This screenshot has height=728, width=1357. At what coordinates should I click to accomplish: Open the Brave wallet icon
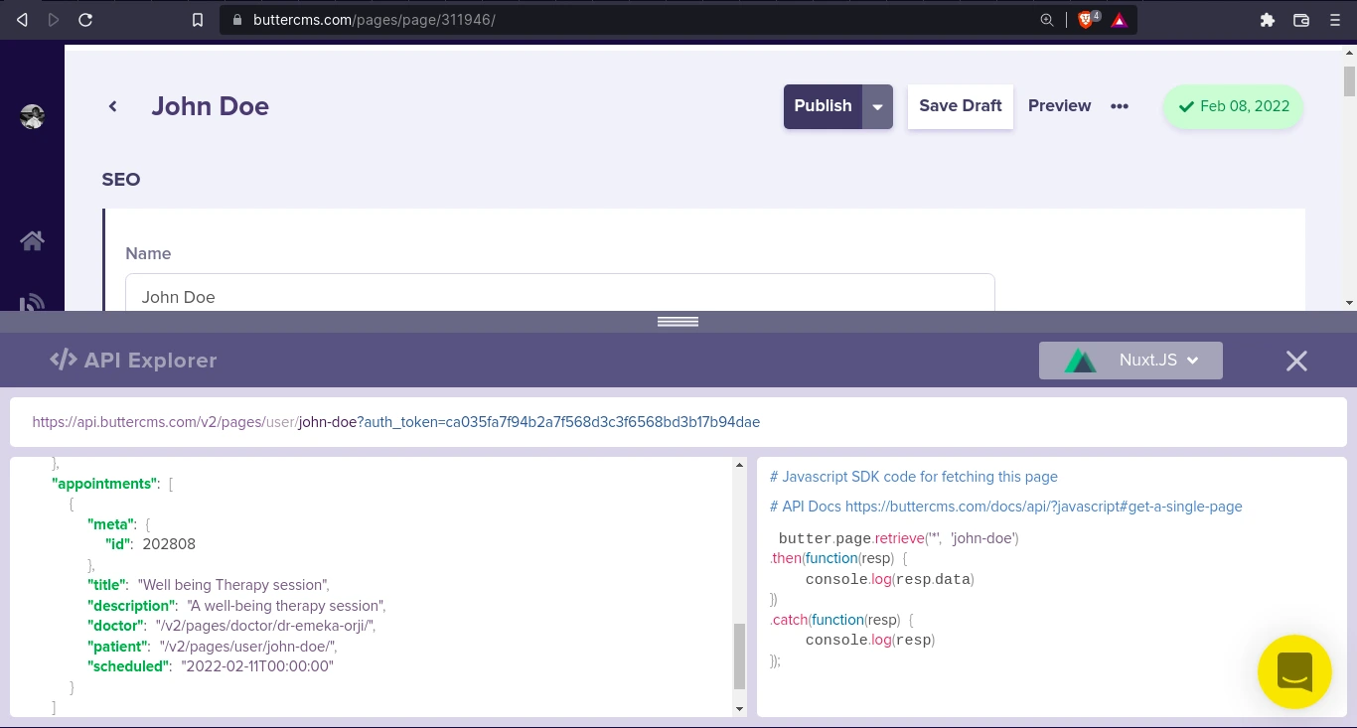click(x=1301, y=20)
